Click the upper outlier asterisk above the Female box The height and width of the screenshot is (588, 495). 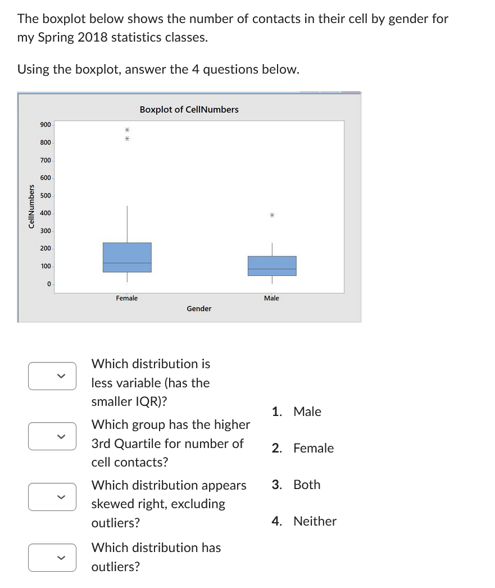click(126, 130)
